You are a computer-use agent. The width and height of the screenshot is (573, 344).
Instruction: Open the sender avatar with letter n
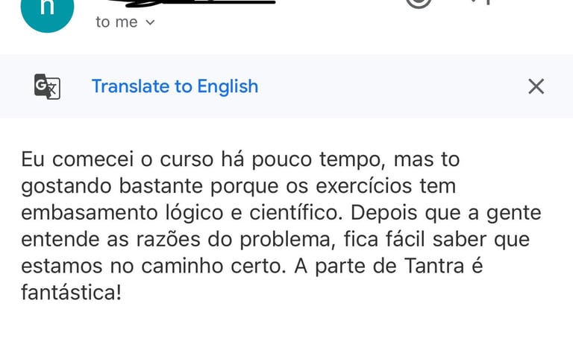[x=48, y=9]
